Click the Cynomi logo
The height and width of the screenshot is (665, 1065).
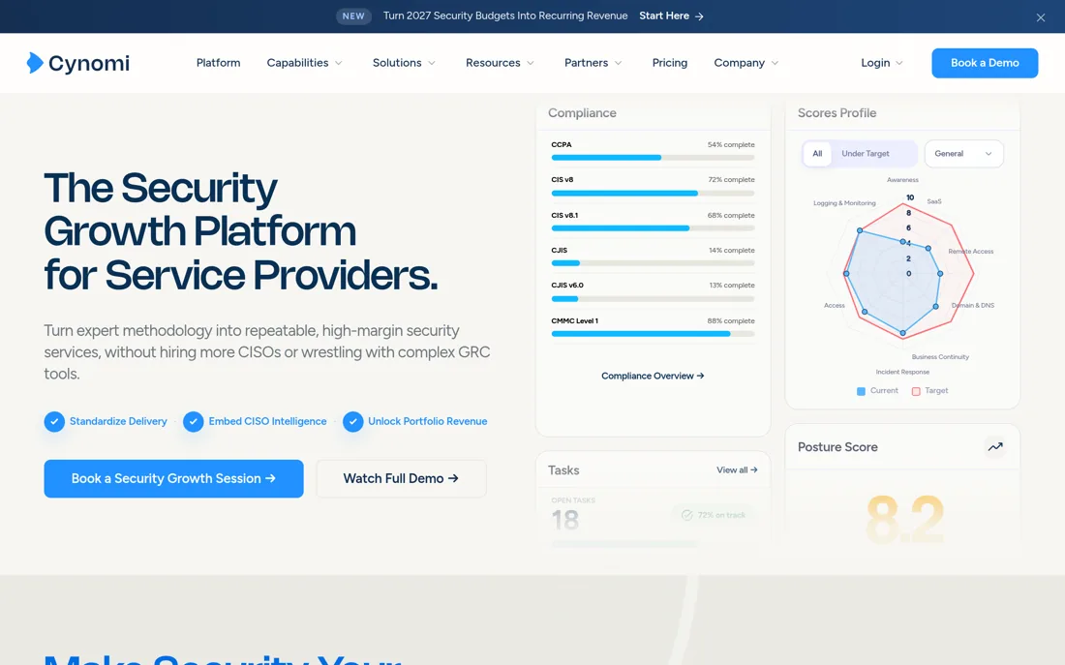[x=78, y=63]
